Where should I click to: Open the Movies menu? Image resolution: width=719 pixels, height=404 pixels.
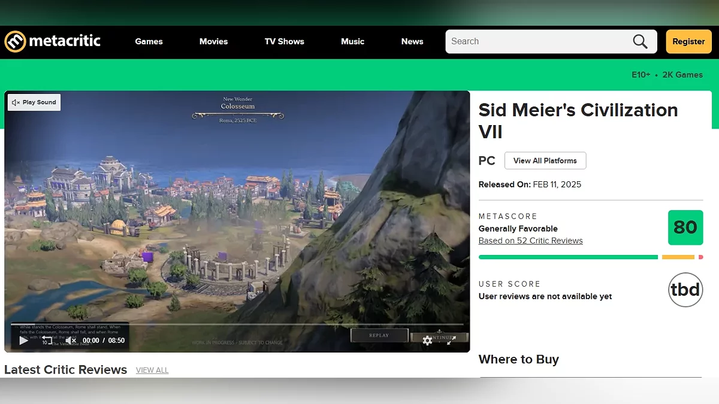pos(213,41)
